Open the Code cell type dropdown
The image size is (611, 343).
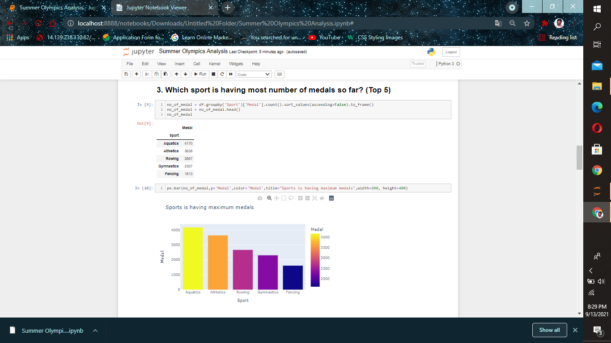[x=253, y=74]
